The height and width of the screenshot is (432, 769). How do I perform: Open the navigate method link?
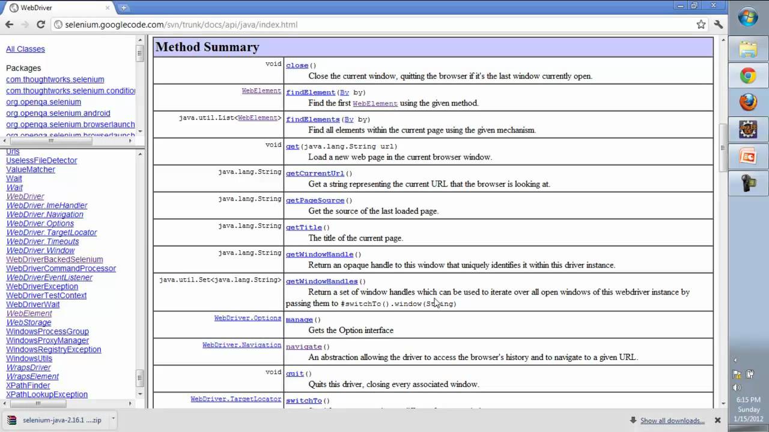[304, 347]
